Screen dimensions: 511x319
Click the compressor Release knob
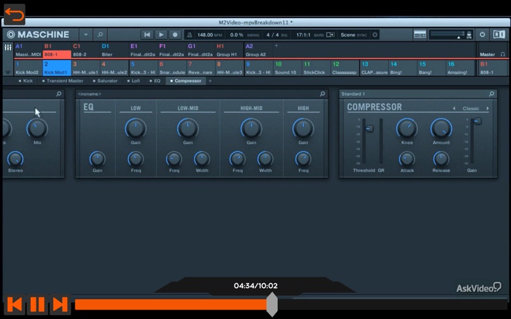point(441,159)
